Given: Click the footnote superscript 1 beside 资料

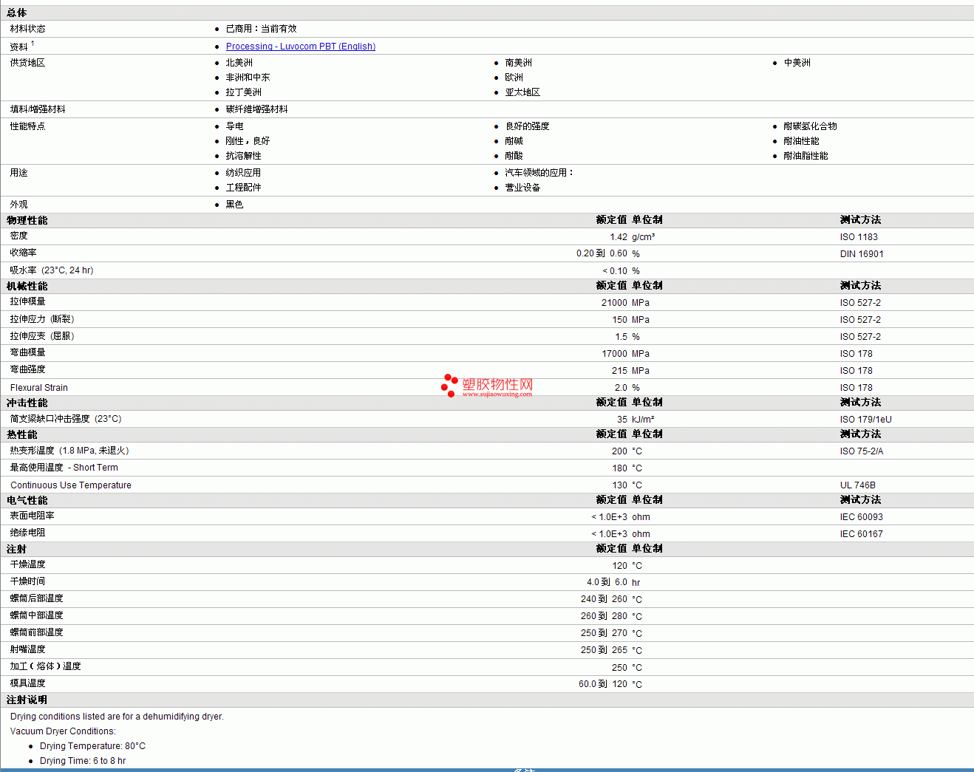Looking at the screenshot, I should point(33,44).
